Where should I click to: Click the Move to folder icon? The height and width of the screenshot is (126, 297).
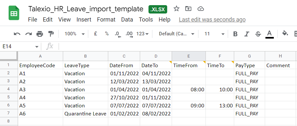click(188, 9)
